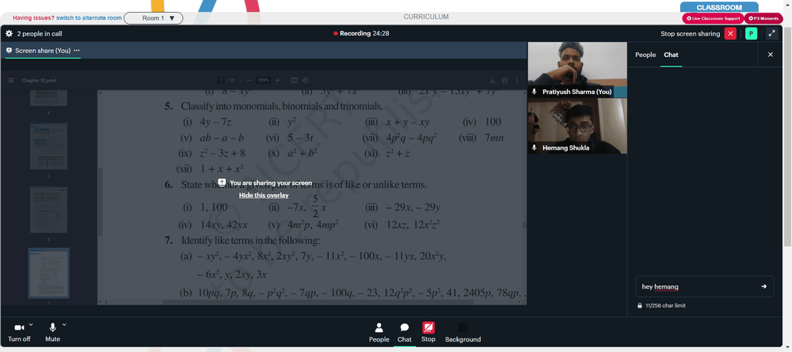The width and height of the screenshot is (792, 352).
Task: Click Hide this overlay link
Action: click(264, 195)
